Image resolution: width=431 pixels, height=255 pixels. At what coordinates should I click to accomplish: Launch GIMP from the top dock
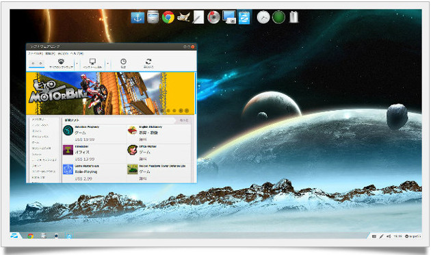[183, 17]
